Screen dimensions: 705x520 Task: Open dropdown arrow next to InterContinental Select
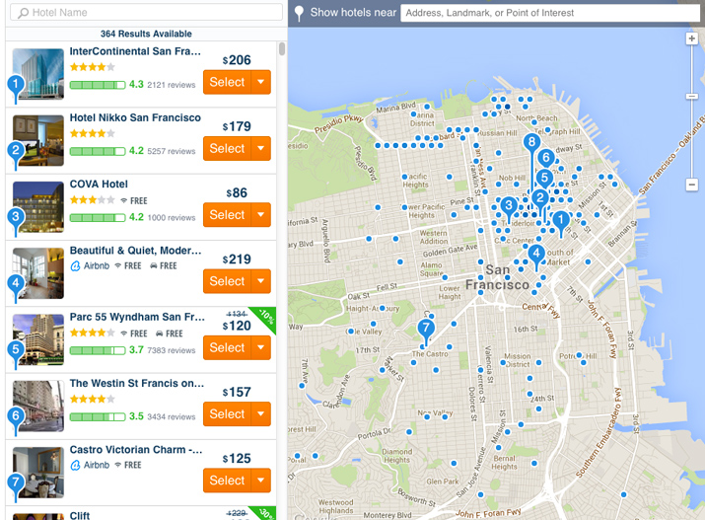[x=260, y=82]
